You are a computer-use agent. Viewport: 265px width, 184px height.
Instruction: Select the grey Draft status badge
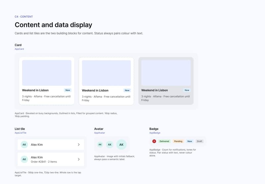199,141
